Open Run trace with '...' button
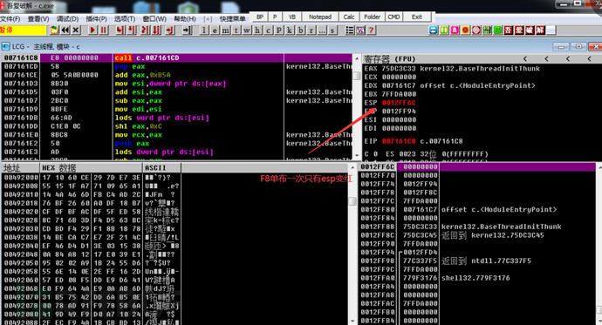 (322, 30)
